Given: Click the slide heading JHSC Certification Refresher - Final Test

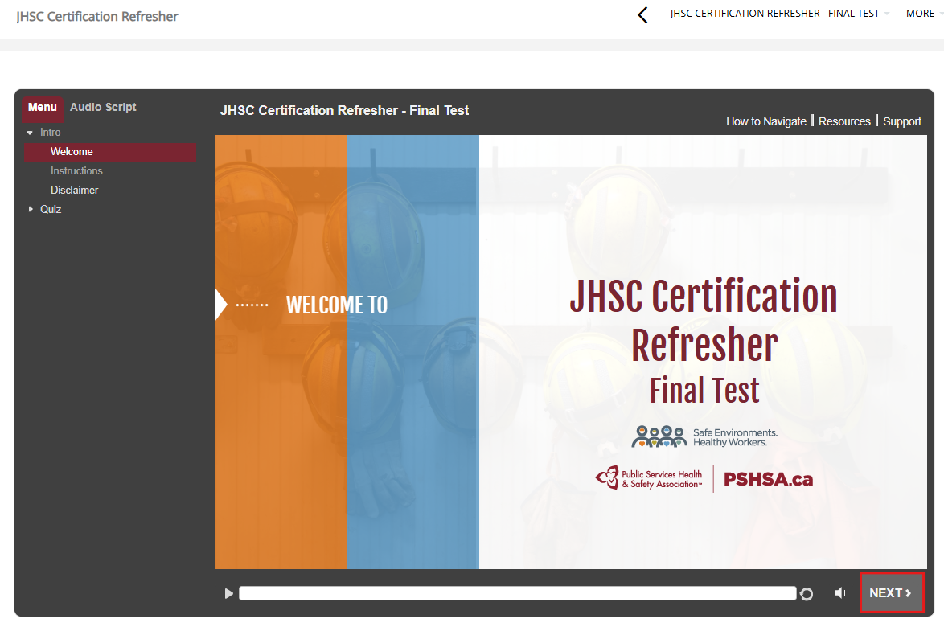Looking at the screenshot, I should pos(344,111).
